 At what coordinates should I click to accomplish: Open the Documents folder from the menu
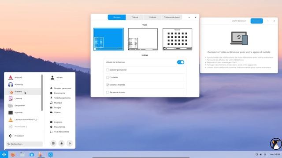57,93
